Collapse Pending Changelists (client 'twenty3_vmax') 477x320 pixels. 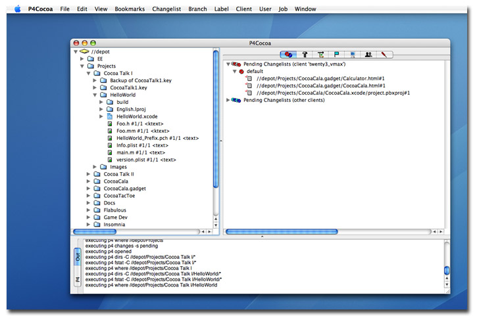(x=228, y=64)
